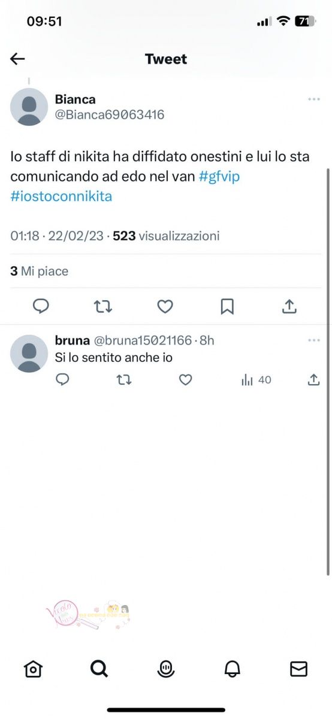The image size is (332, 719).
Task: Like bruna's reply
Action: [x=186, y=380]
